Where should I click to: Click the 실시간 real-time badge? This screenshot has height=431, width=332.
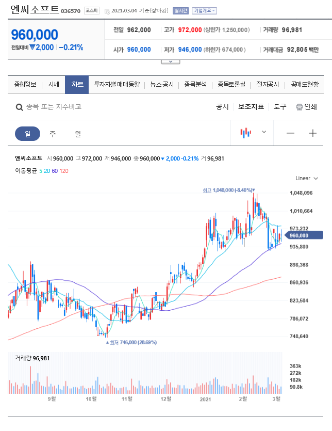pos(180,11)
